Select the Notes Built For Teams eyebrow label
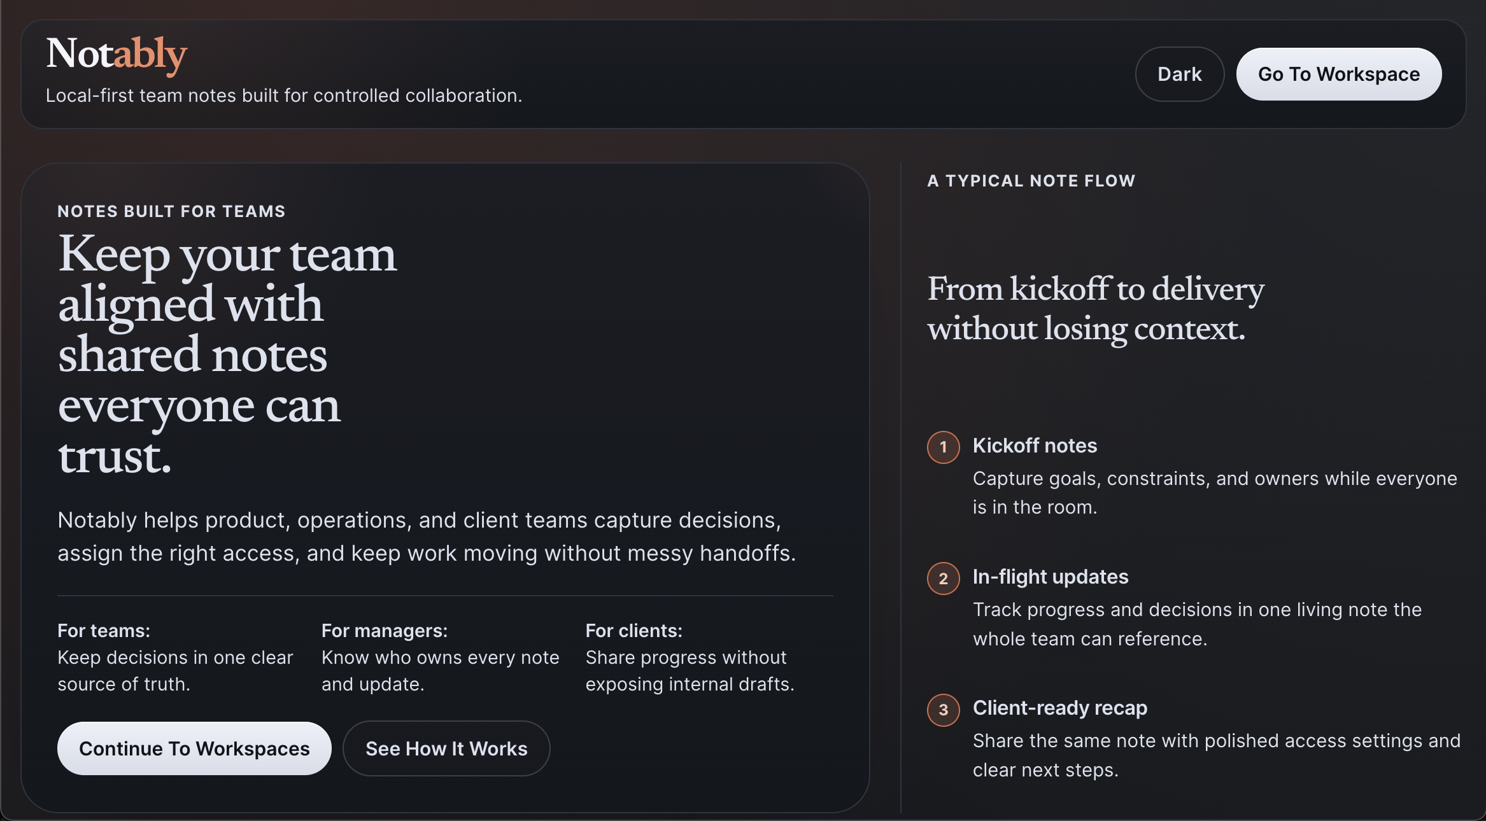Viewport: 1486px width, 821px height. point(171,211)
